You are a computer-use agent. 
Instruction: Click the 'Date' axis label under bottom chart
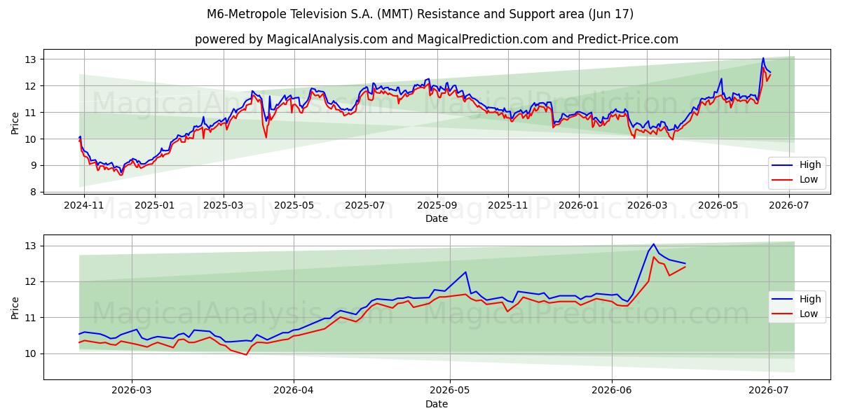pyautogui.click(x=437, y=404)
